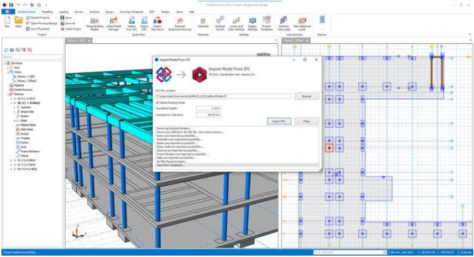The width and height of the screenshot is (474, 257).
Task: Click the Foundation Depth value field
Action: pos(208,108)
